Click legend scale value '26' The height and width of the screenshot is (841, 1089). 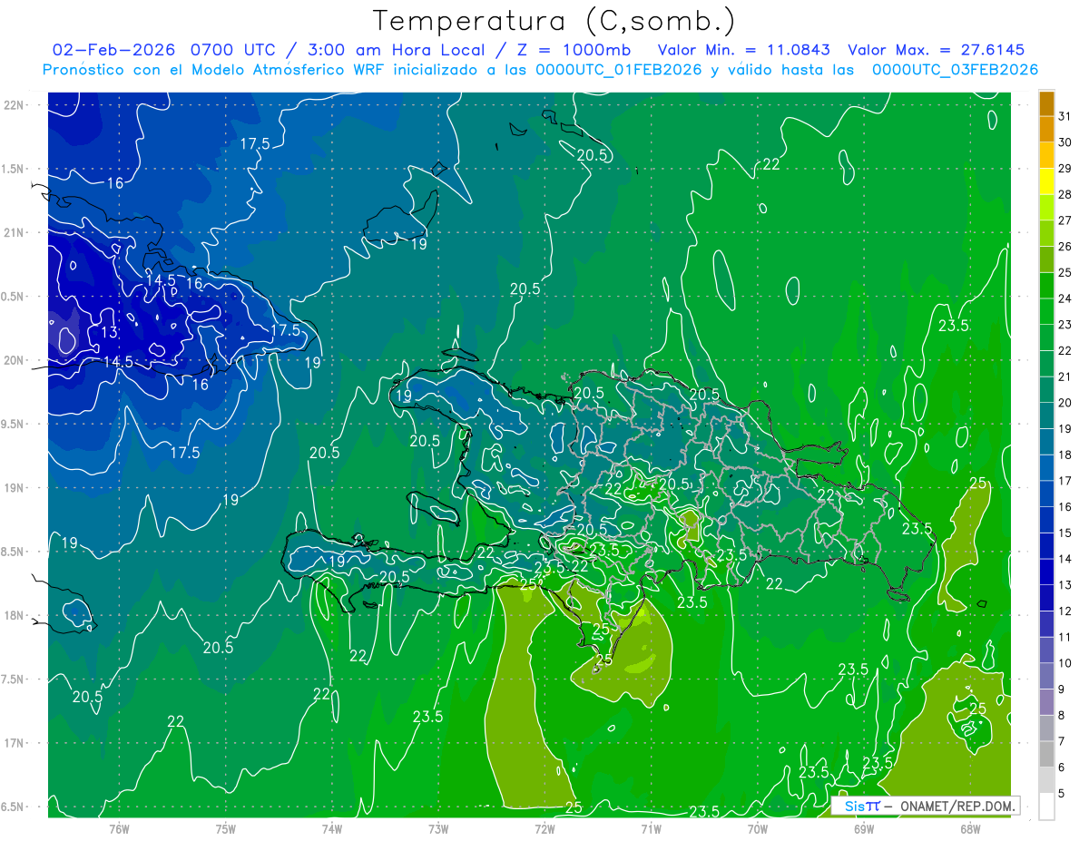(1064, 247)
